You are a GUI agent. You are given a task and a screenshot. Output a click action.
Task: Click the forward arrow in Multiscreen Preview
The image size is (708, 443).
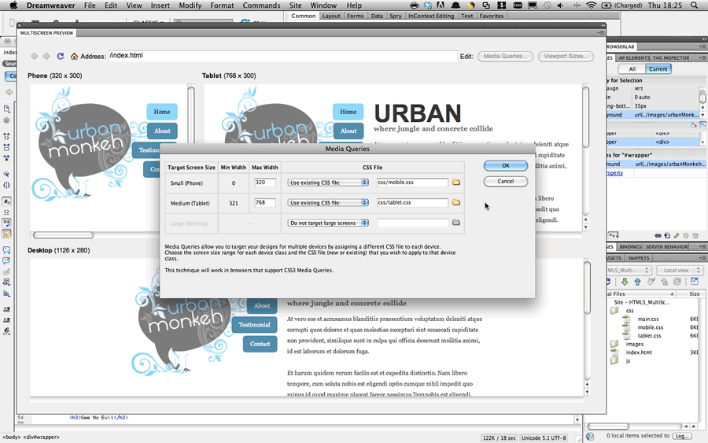point(46,56)
